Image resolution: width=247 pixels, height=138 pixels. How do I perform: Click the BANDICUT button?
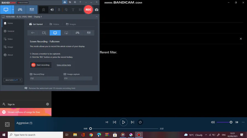tap(13, 80)
